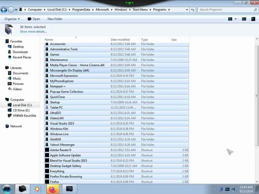
Task: Open the Music library in sidebar
Action: [x=17, y=78]
